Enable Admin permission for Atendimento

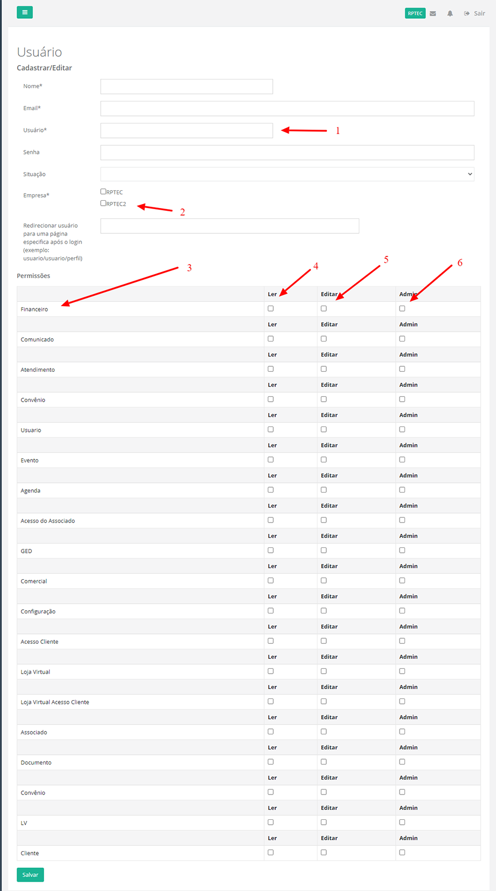(x=402, y=369)
